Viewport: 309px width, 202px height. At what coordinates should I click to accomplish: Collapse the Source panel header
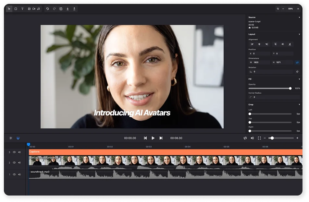299,17
